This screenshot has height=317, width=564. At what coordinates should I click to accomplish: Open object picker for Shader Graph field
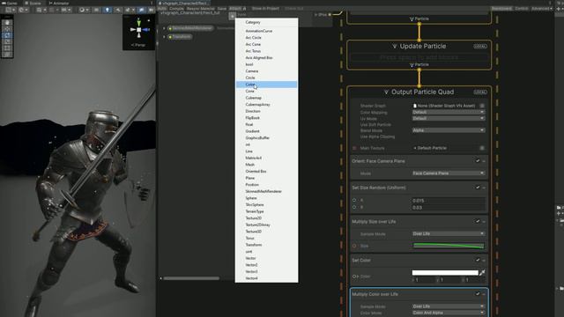point(482,106)
